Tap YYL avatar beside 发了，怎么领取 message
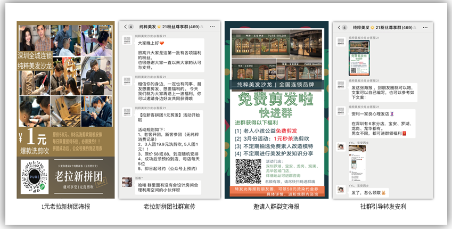Viewport: 452px width, 229px height. (x=341, y=190)
